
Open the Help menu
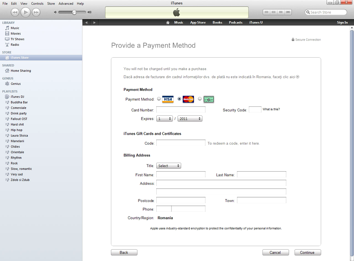[80, 3]
